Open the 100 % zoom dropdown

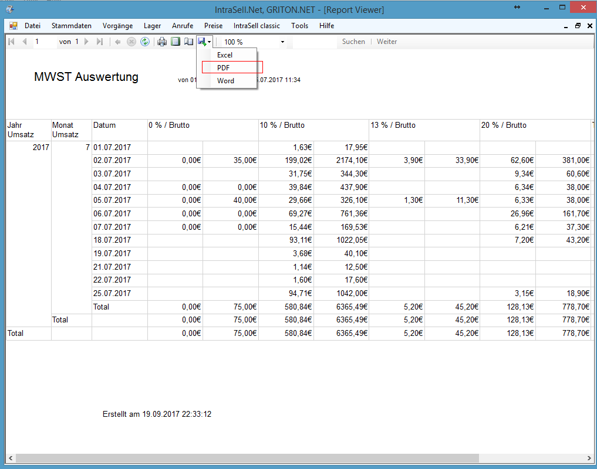pyautogui.click(x=282, y=42)
